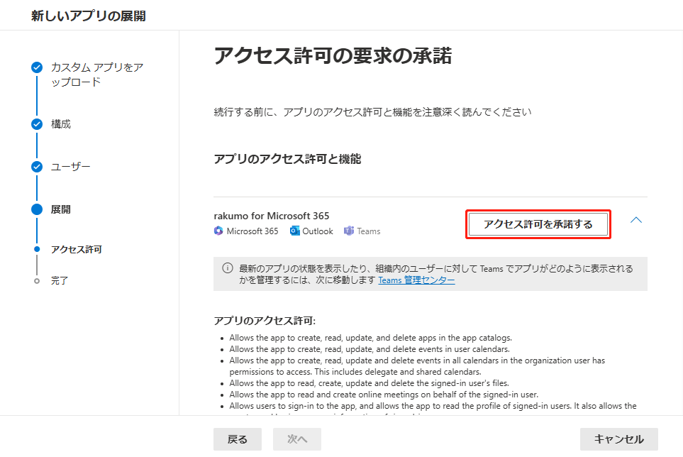The image size is (683, 457).
Task: Select the 完了 step
Action: [60, 281]
